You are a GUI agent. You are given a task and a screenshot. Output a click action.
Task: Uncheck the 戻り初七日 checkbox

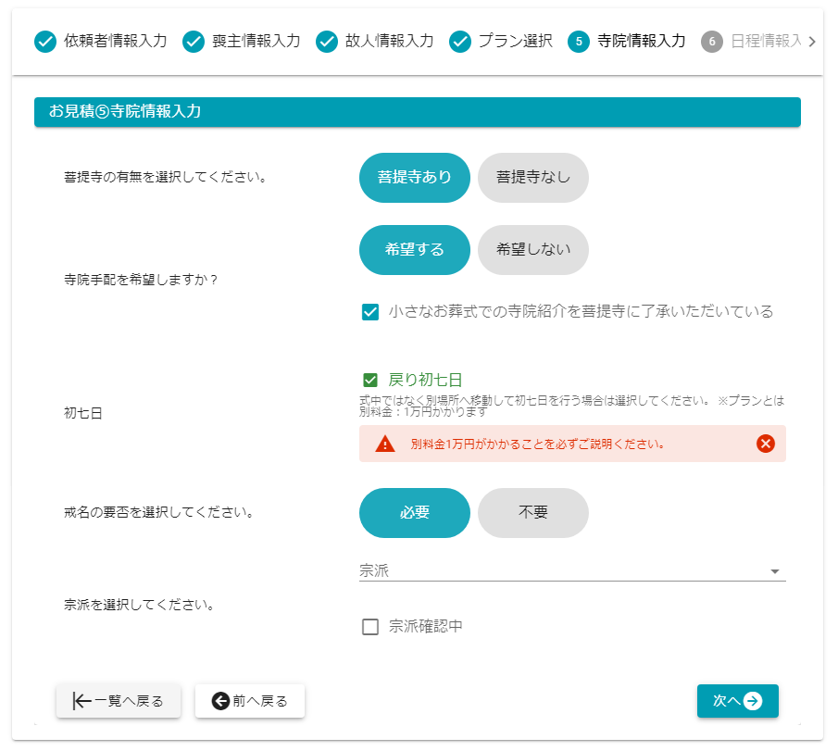point(370,380)
